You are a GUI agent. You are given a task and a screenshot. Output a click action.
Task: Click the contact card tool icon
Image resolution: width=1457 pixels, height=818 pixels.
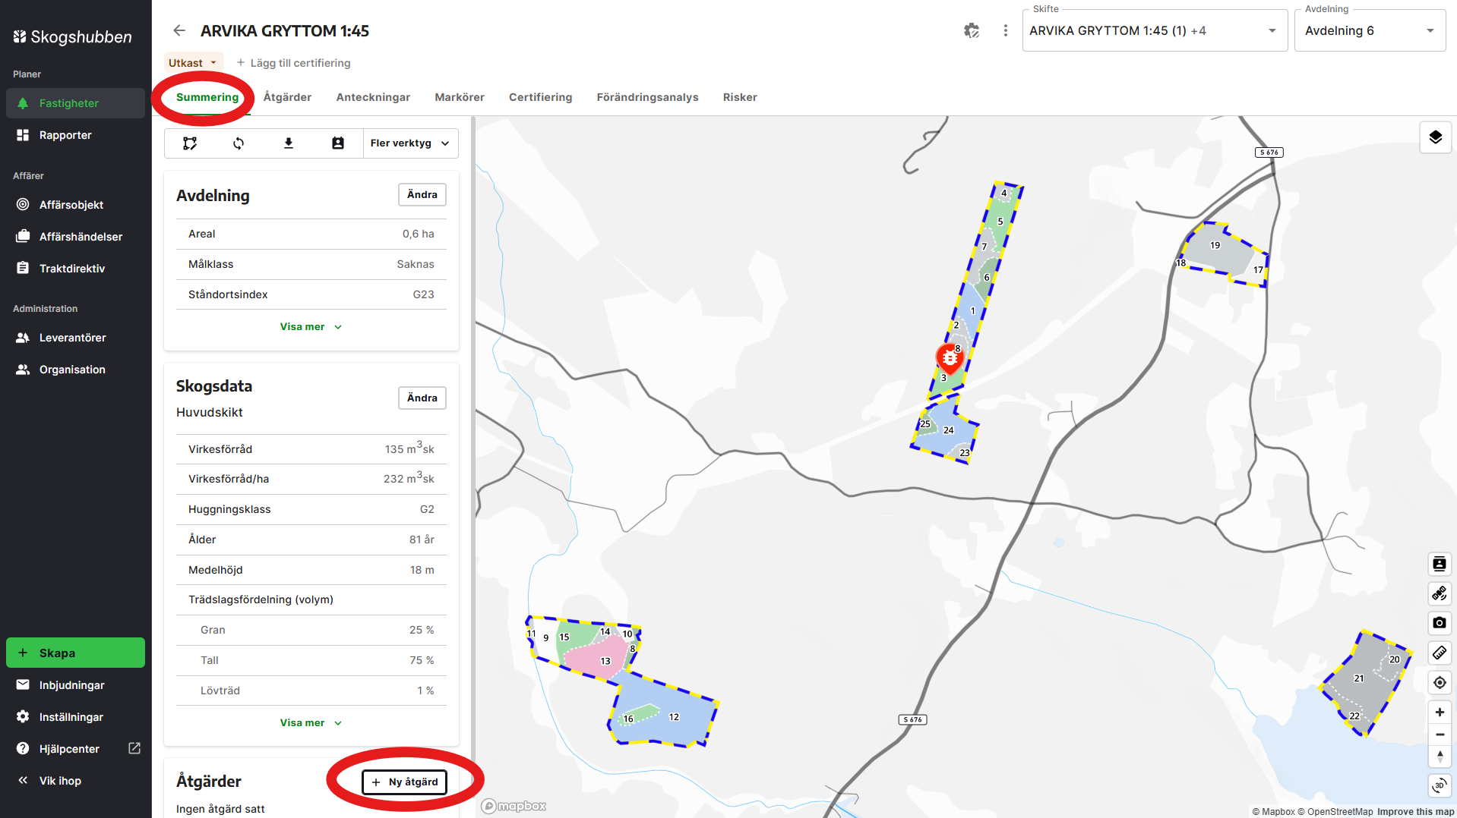click(338, 143)
